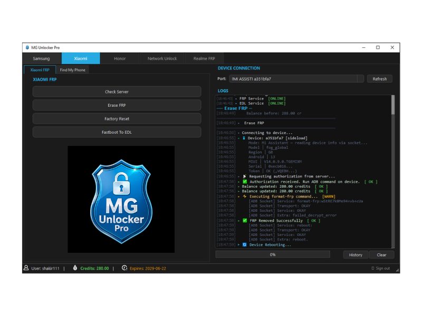Click the 'Extra: reboot.' log line
422x316 pixels.
279,240
